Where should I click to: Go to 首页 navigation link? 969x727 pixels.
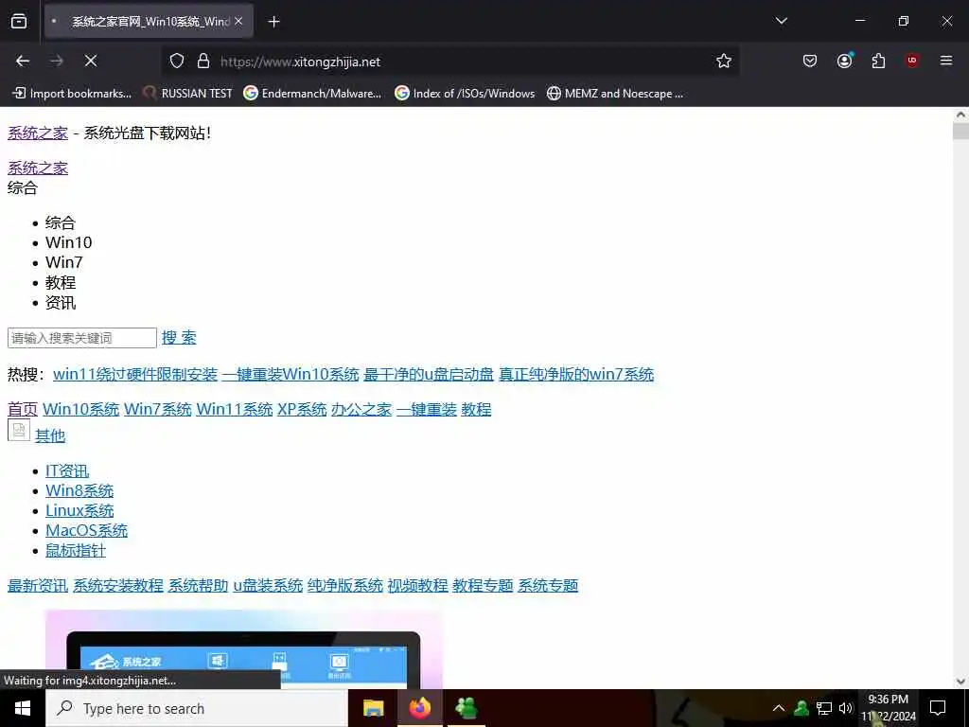coord(23,409)
